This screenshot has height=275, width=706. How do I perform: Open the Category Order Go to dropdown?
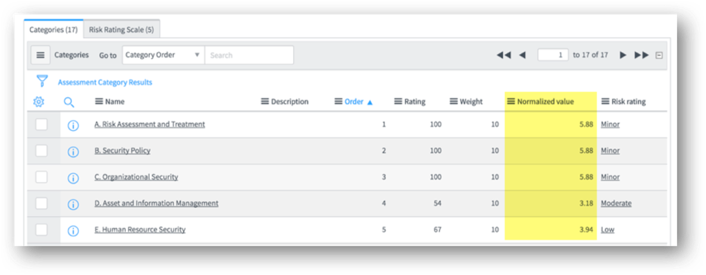[163, 55]
